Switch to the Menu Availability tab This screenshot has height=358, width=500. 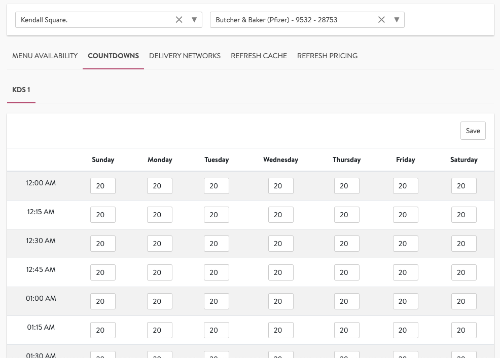[45, 56]
